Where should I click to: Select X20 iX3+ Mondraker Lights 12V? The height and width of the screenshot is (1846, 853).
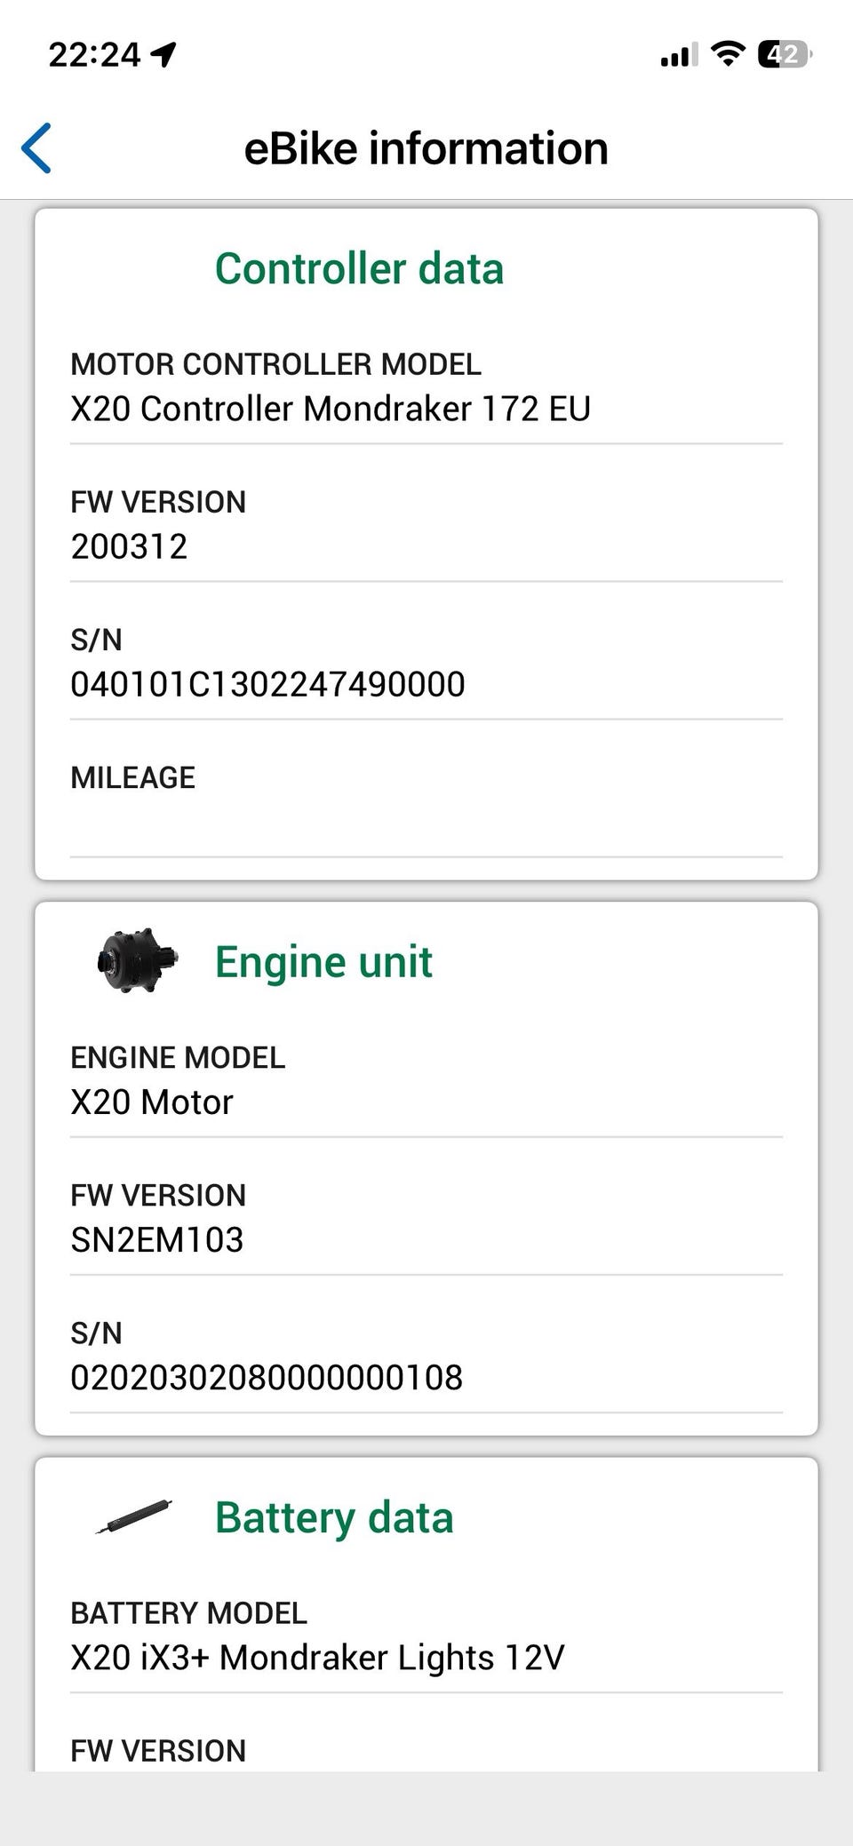[x=317, y=1658]
